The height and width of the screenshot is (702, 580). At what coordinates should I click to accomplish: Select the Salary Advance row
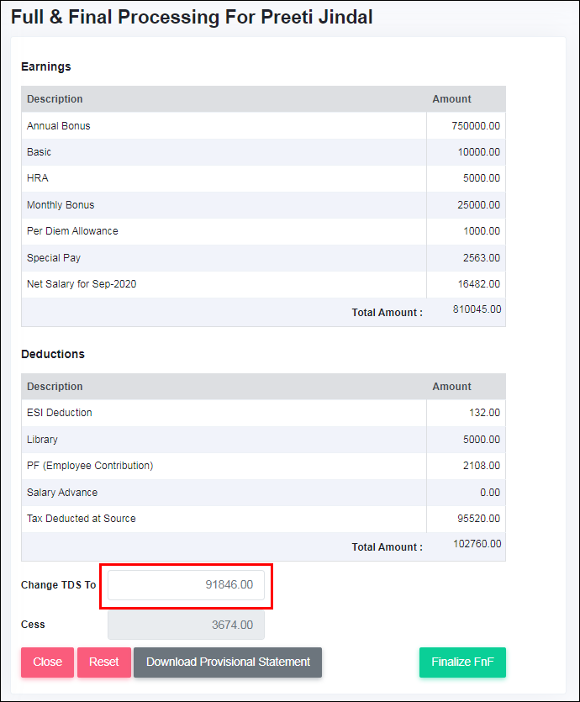(x=264, y=493)
